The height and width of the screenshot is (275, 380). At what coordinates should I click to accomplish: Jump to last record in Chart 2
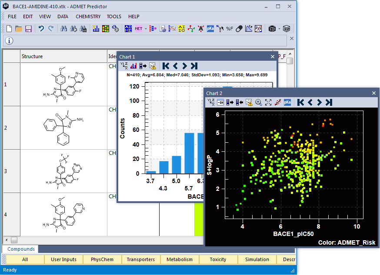(329, 102)
